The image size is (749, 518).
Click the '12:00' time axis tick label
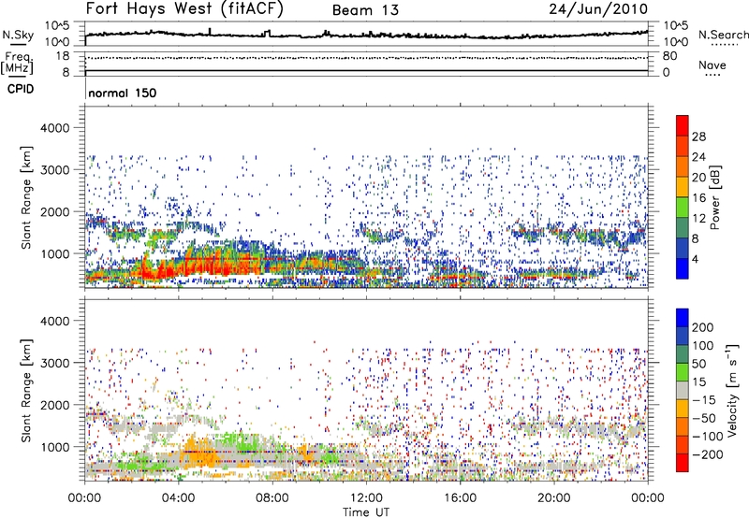click(366, 498)
